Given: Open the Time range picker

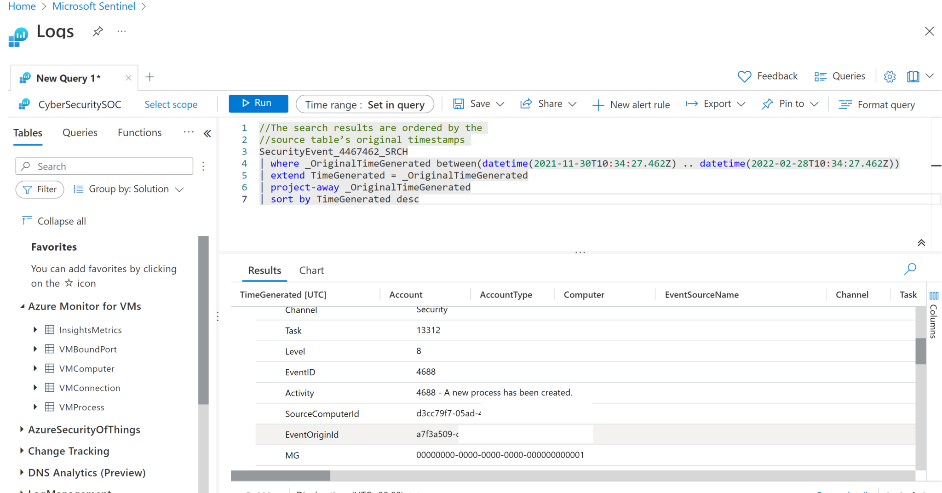Looking at the screenshot, I should 364,104.
